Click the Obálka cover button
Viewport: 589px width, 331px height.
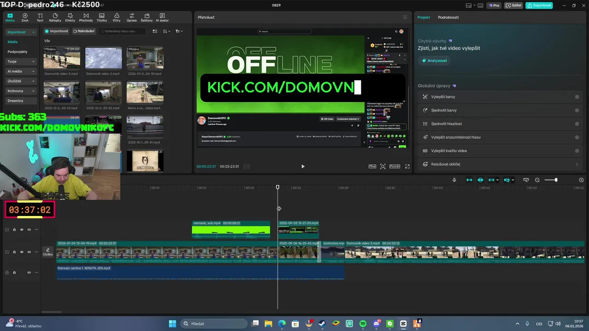(48, 252)
